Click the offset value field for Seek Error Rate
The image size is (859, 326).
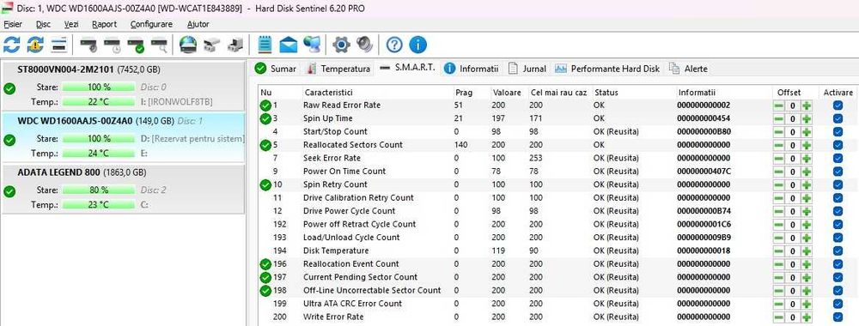(792, 158)
